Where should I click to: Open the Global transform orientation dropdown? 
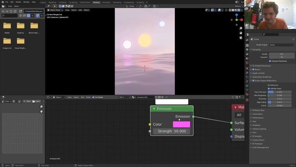tap(131, 6)
